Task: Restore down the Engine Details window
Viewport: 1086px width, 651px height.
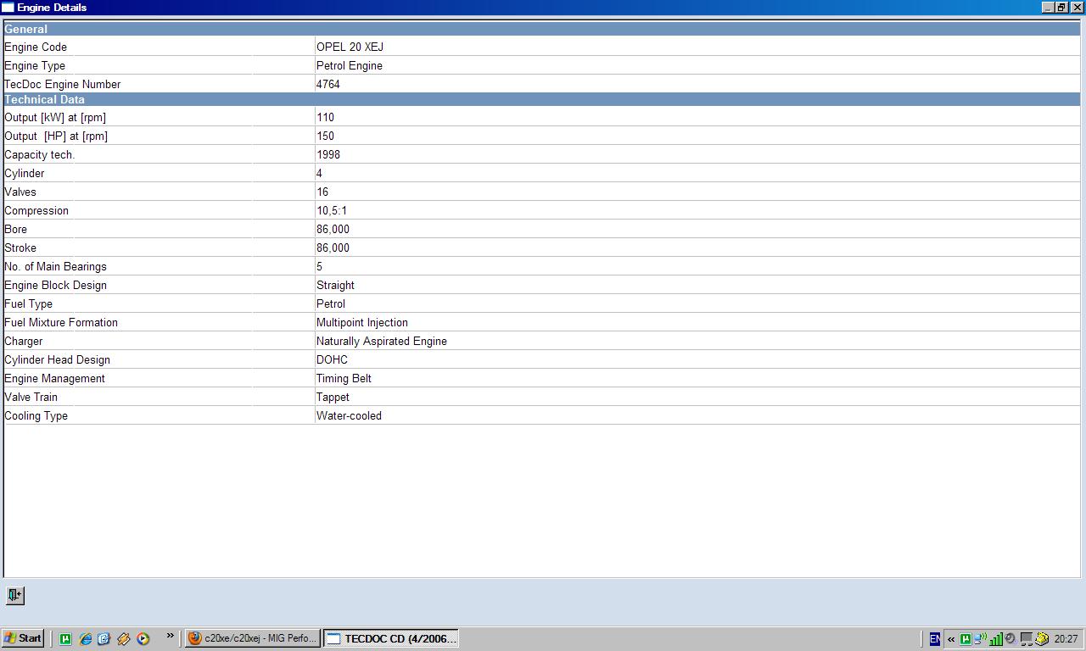Action: tap(1061, 7)
